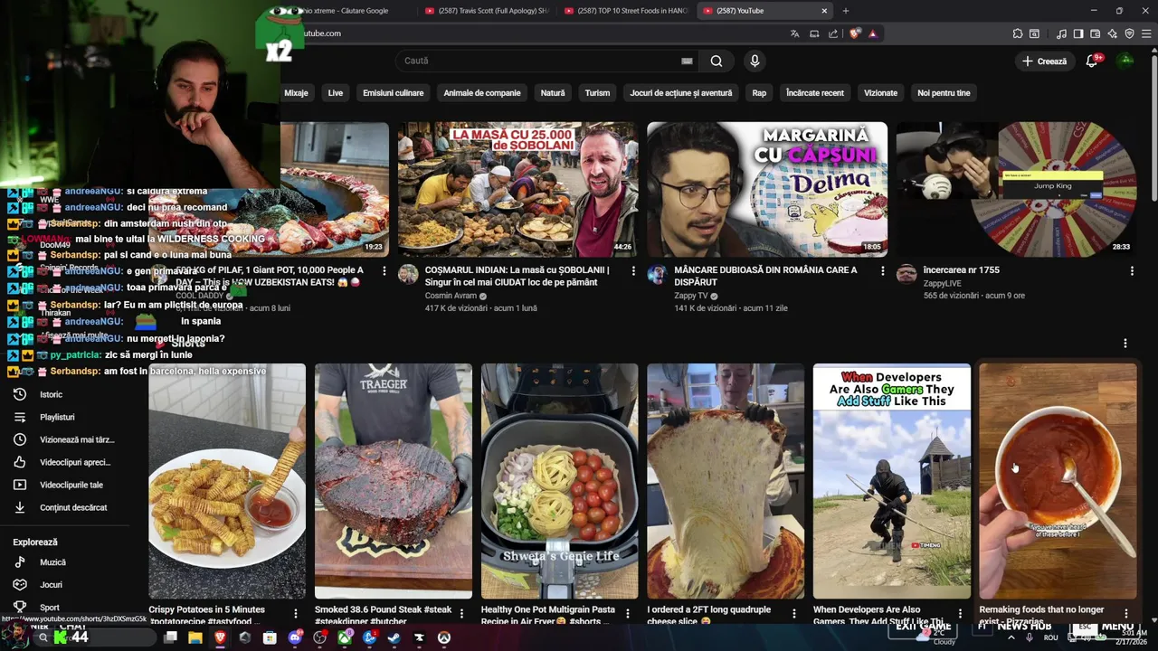Open the Brave hamburger main menu
The image size is (1158, 651).
pos(1146,33)
